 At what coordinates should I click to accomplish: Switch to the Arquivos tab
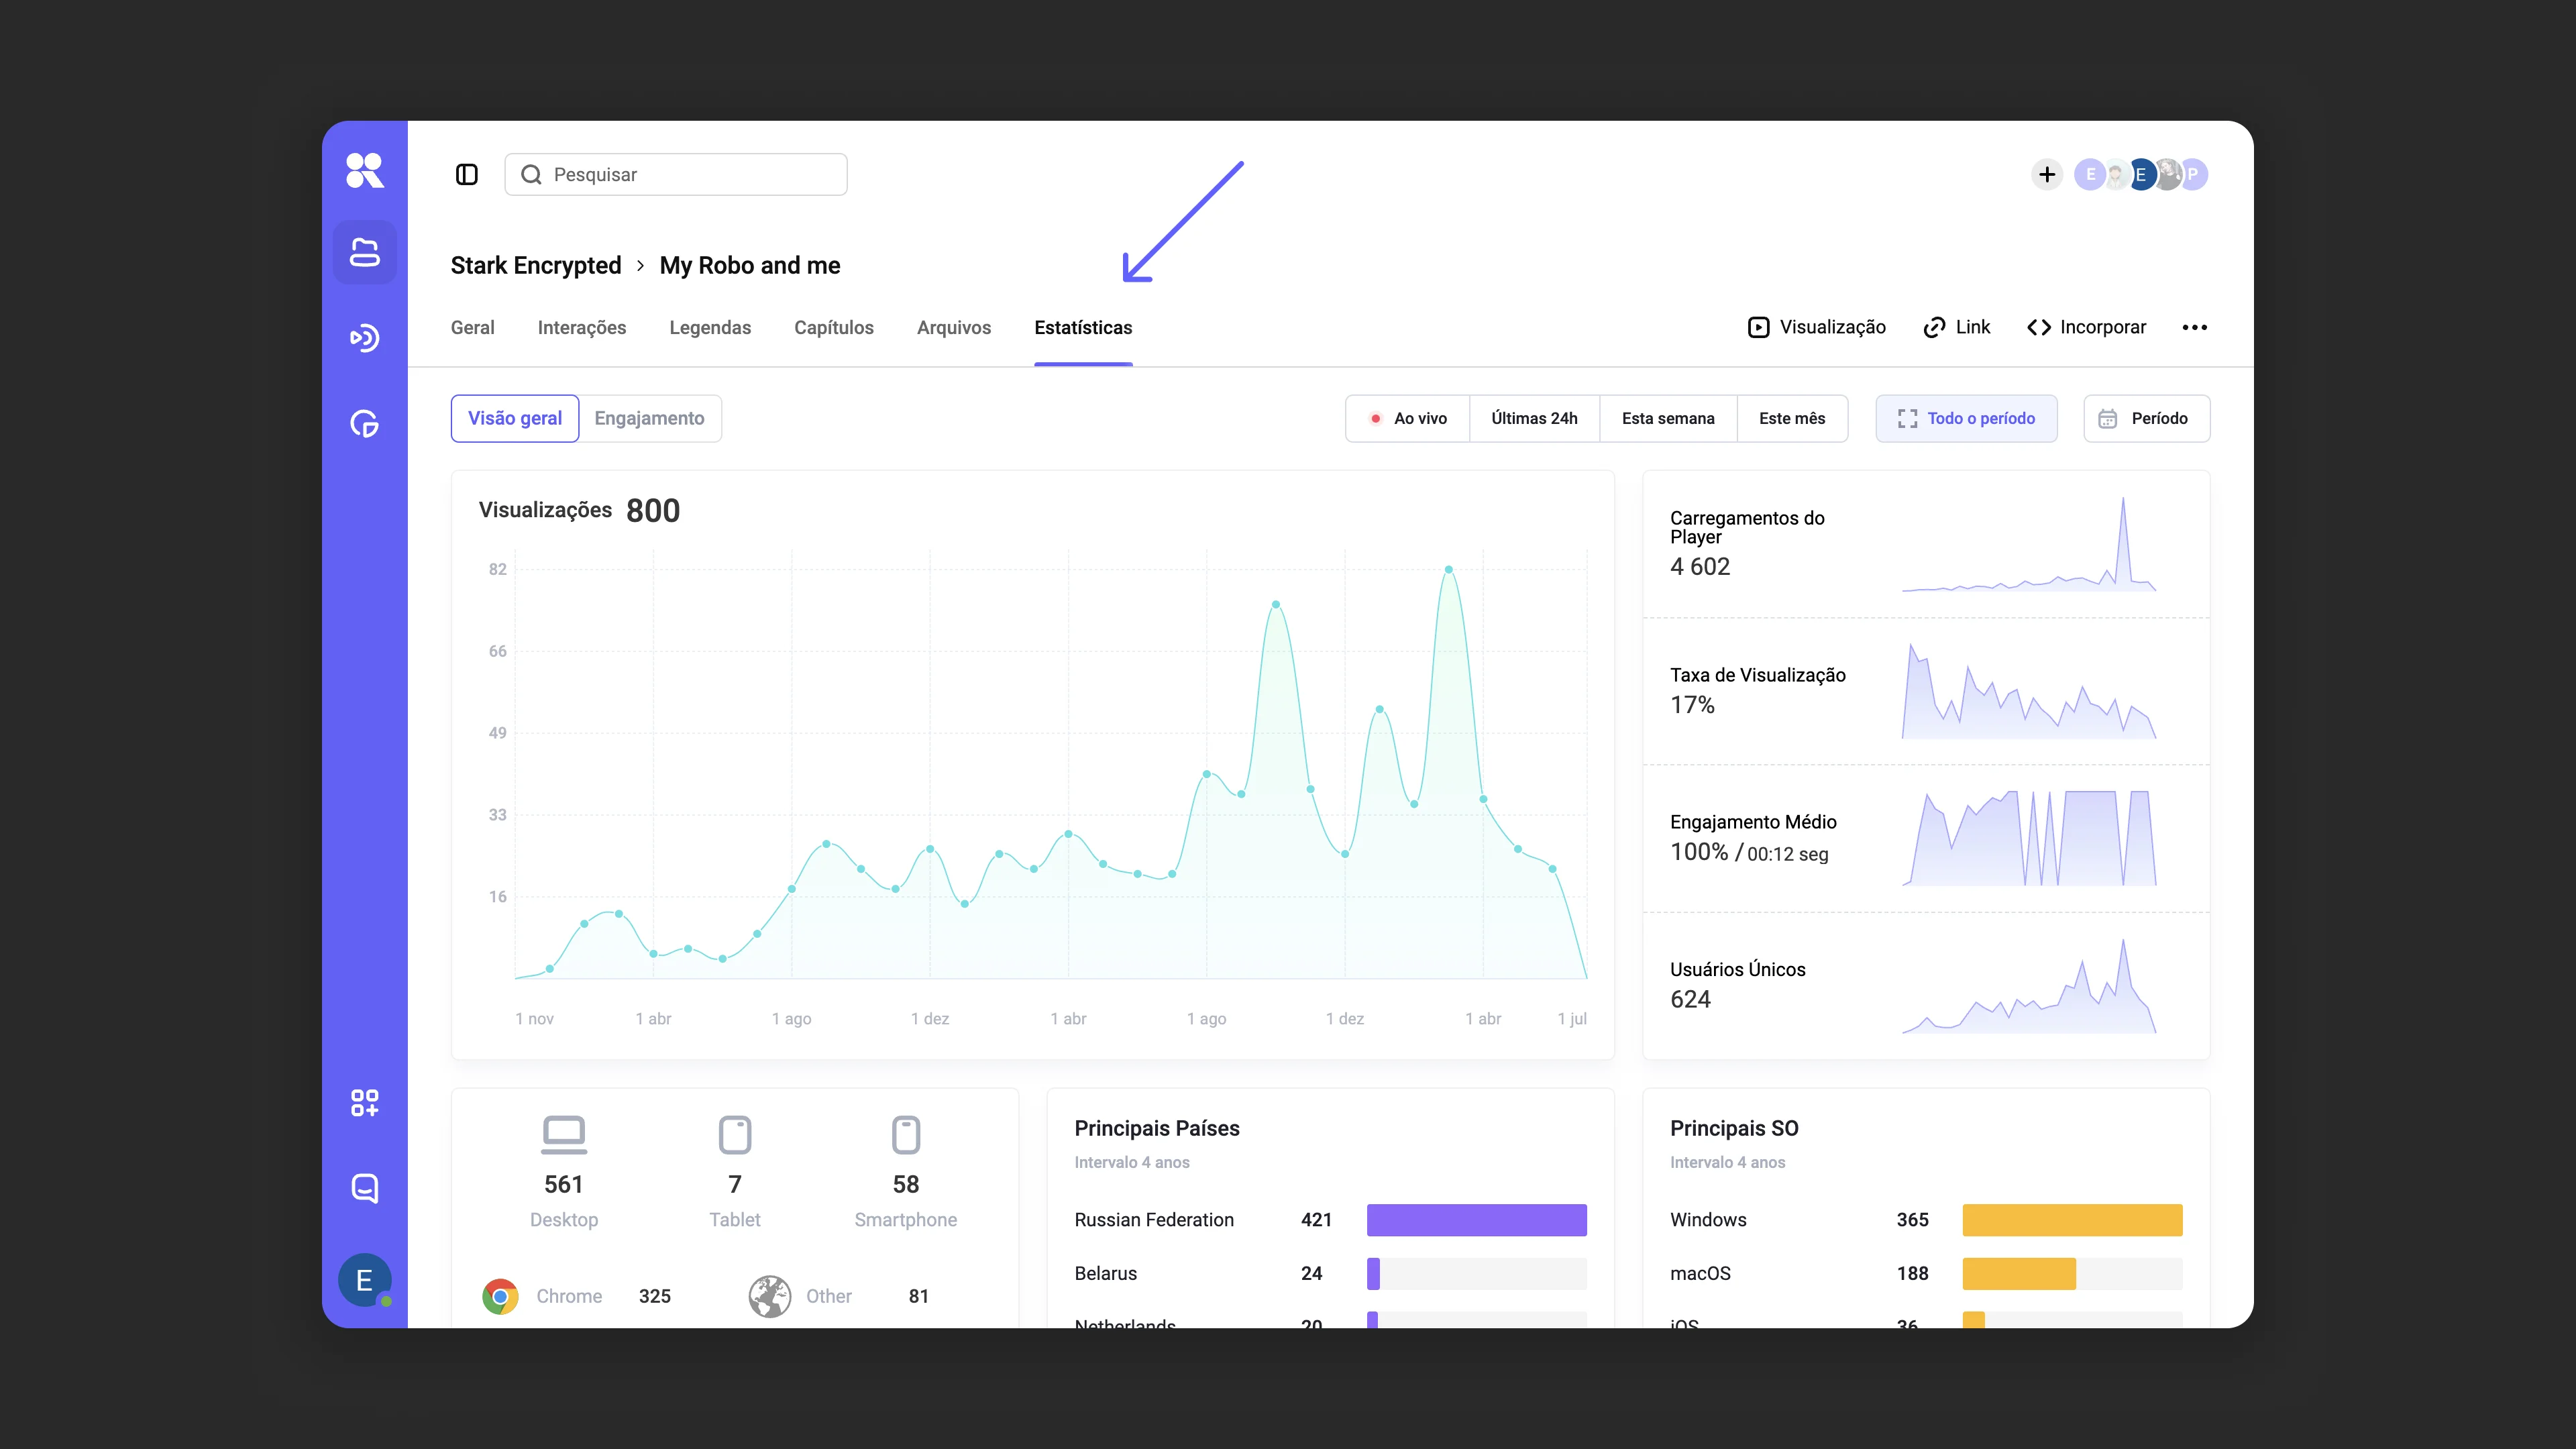click(954, 328)
